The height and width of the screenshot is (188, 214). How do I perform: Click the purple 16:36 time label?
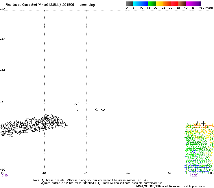(193, 176)
